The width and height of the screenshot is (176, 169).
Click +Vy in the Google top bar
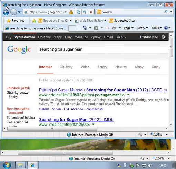(x=8, y=37)
